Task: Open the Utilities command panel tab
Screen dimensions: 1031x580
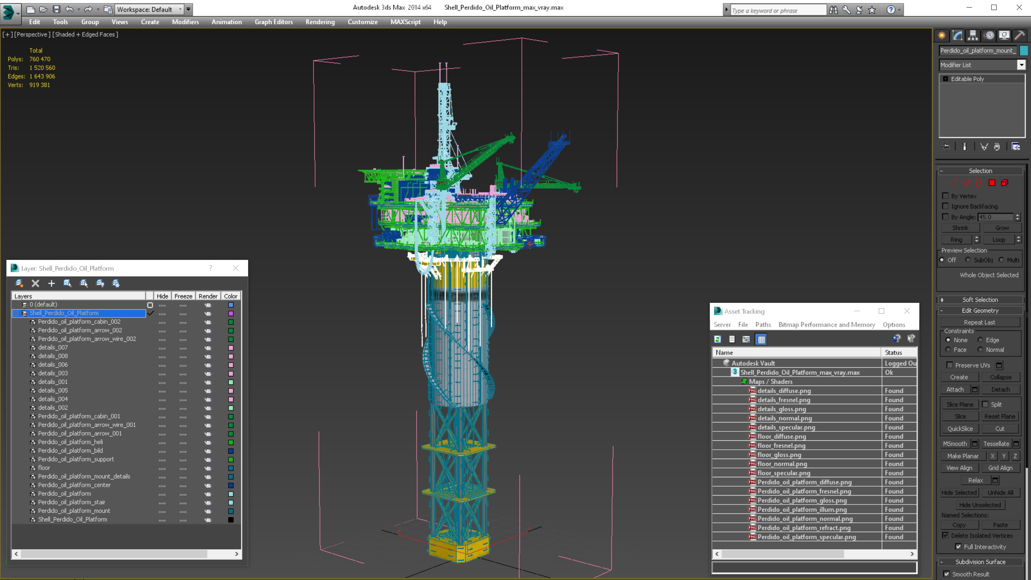Action: (x=1020, y=36)
